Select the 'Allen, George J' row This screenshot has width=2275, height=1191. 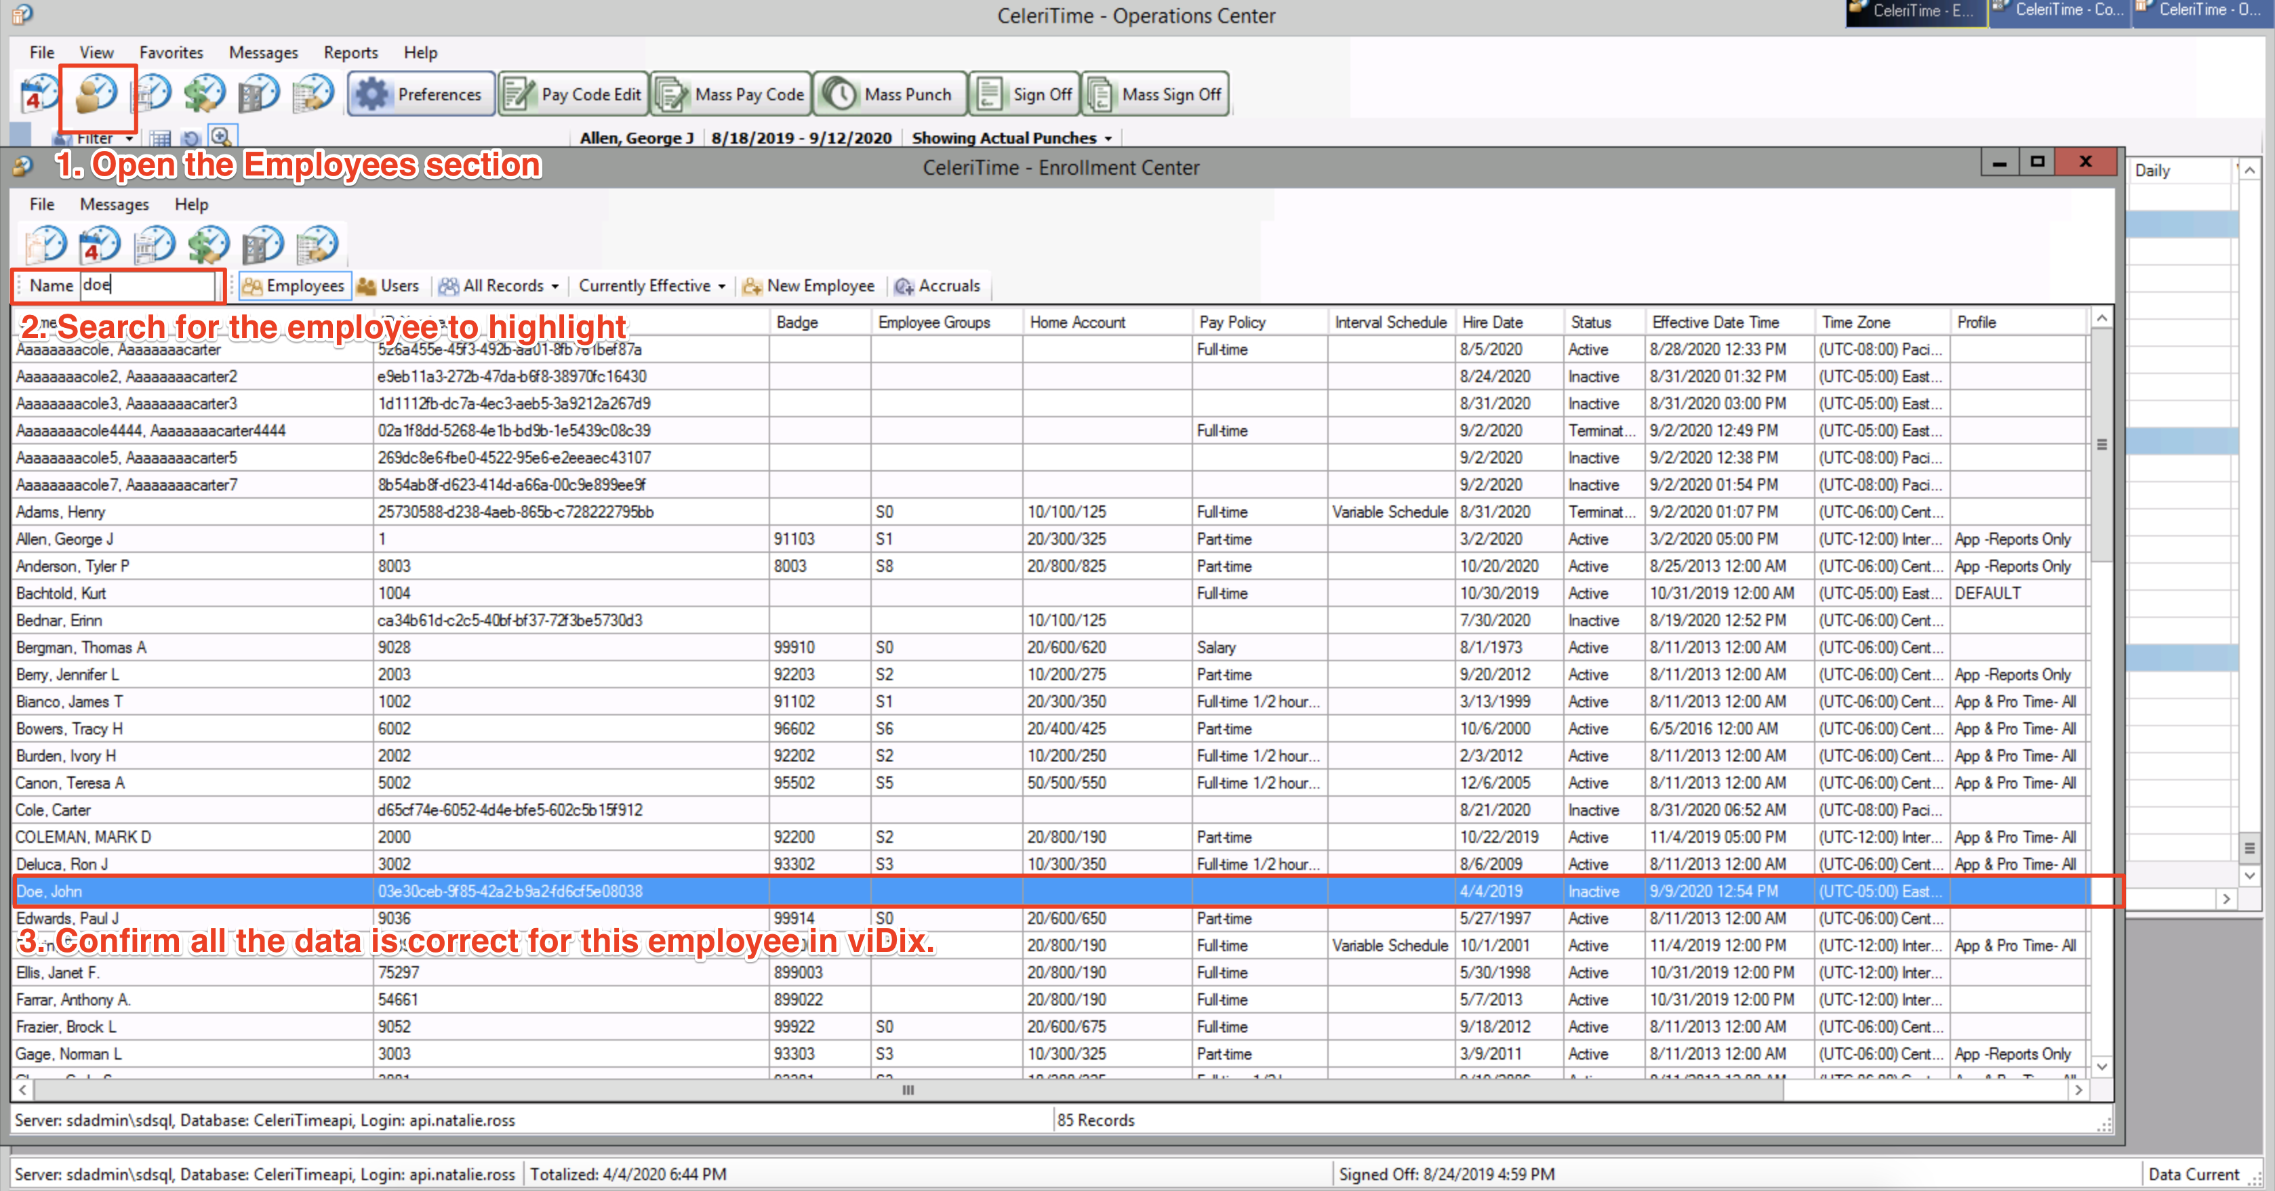[x=1051, y=539]
